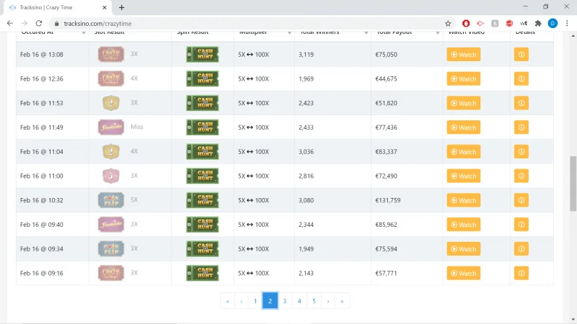Click Cash Hunt icon in the 13:08 row

[x=203, y=55]
